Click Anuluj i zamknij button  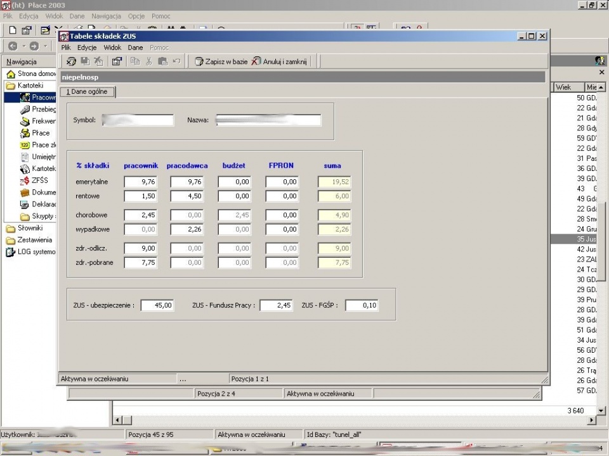click(279, 61)
